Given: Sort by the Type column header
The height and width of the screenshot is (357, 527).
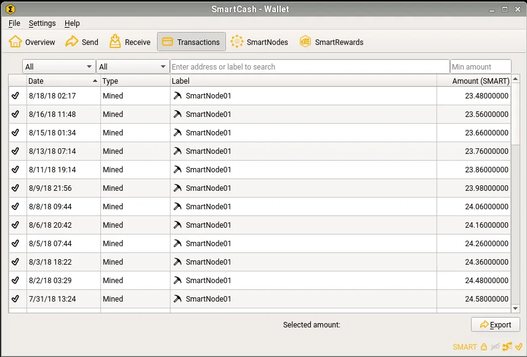Looking at the screenshot, I should click(135, 81).
